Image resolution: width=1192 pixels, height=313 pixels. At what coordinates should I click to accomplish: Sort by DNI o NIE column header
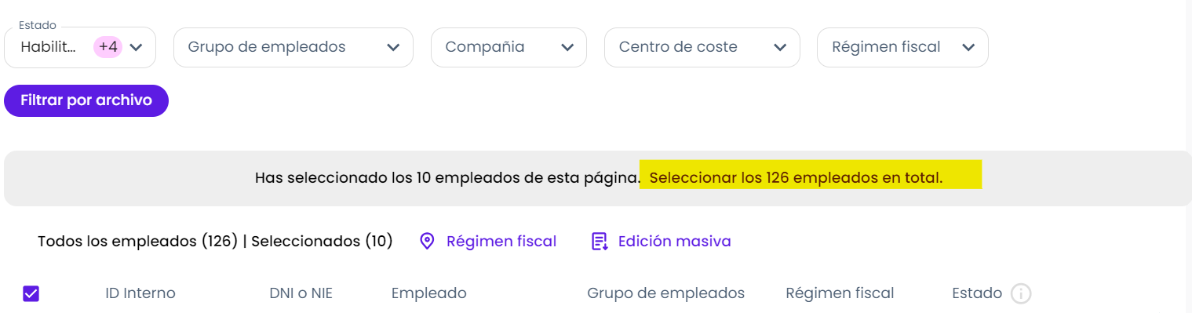[301, 293]
